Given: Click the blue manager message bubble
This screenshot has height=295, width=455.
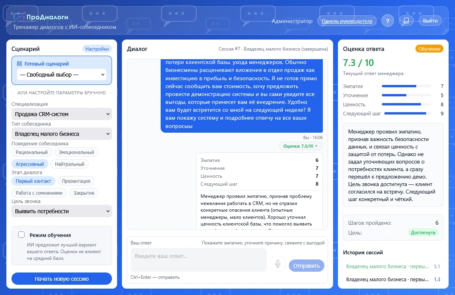Looking at the screenshot, I should (x=242, y=96).
